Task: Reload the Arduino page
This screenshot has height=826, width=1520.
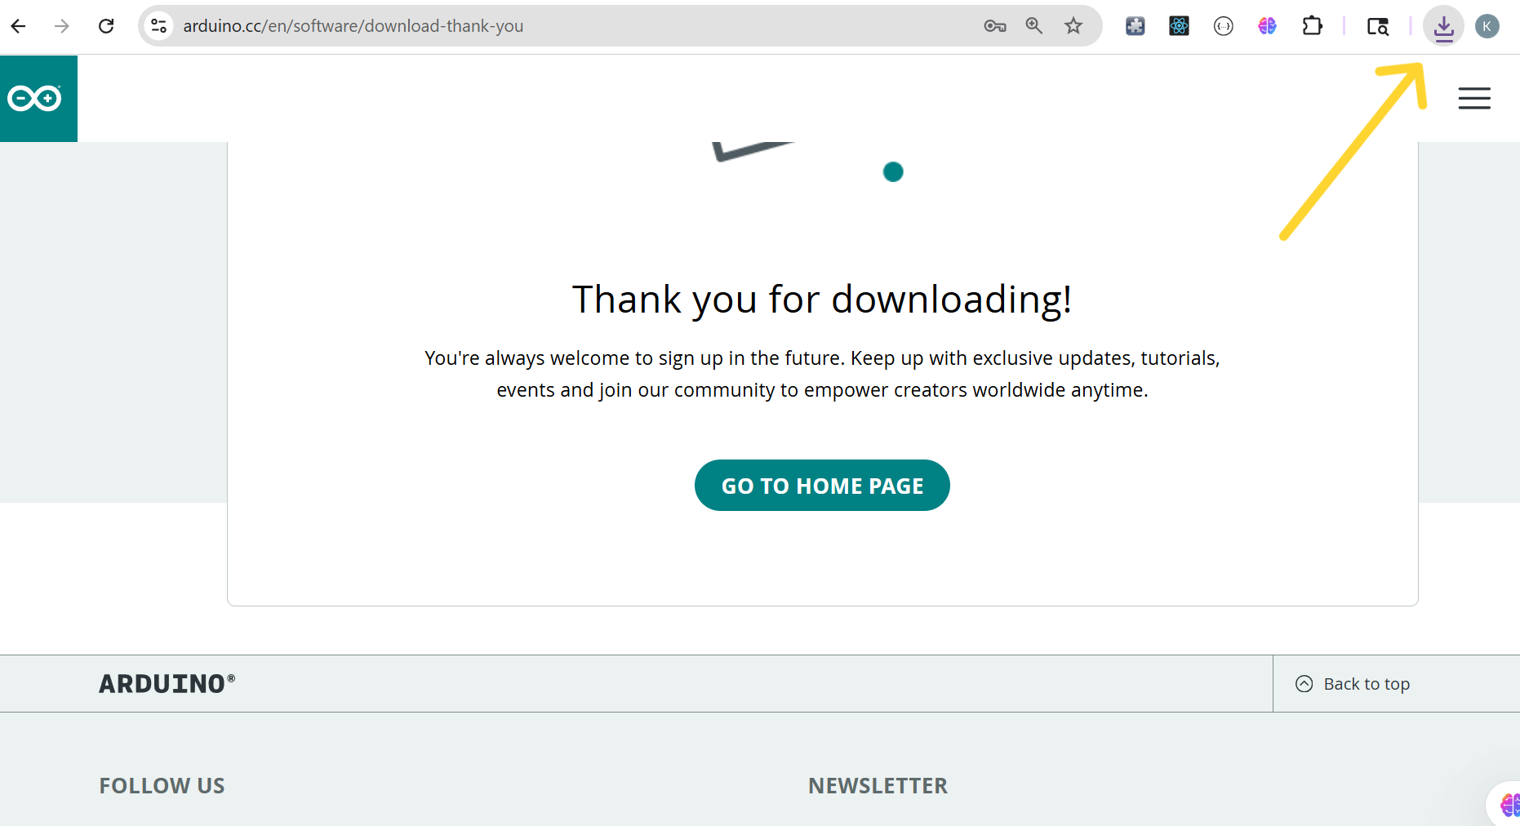Action: pos(106,26)
